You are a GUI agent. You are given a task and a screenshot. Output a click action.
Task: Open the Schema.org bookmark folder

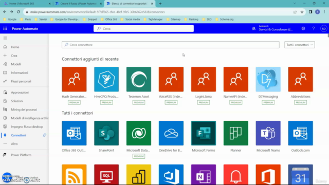pos(224,20)
